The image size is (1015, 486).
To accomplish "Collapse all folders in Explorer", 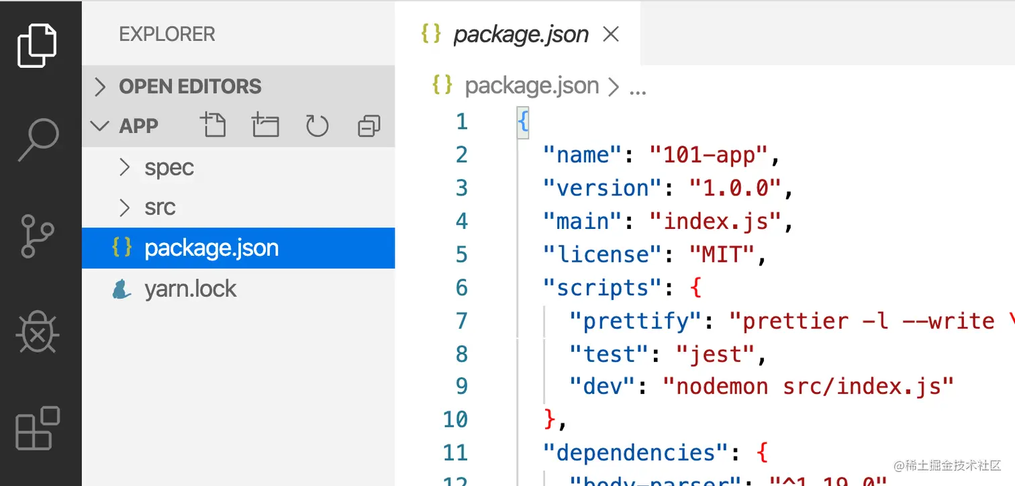I will pos(369,125).
